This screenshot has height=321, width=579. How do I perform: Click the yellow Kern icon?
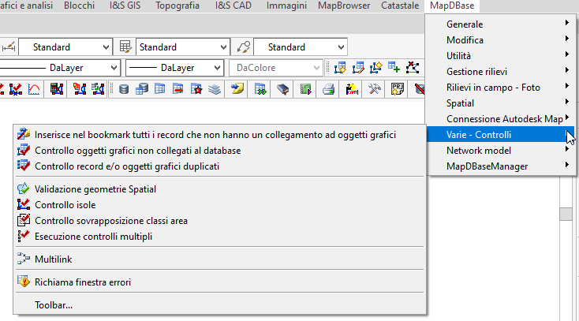[352, 89]
